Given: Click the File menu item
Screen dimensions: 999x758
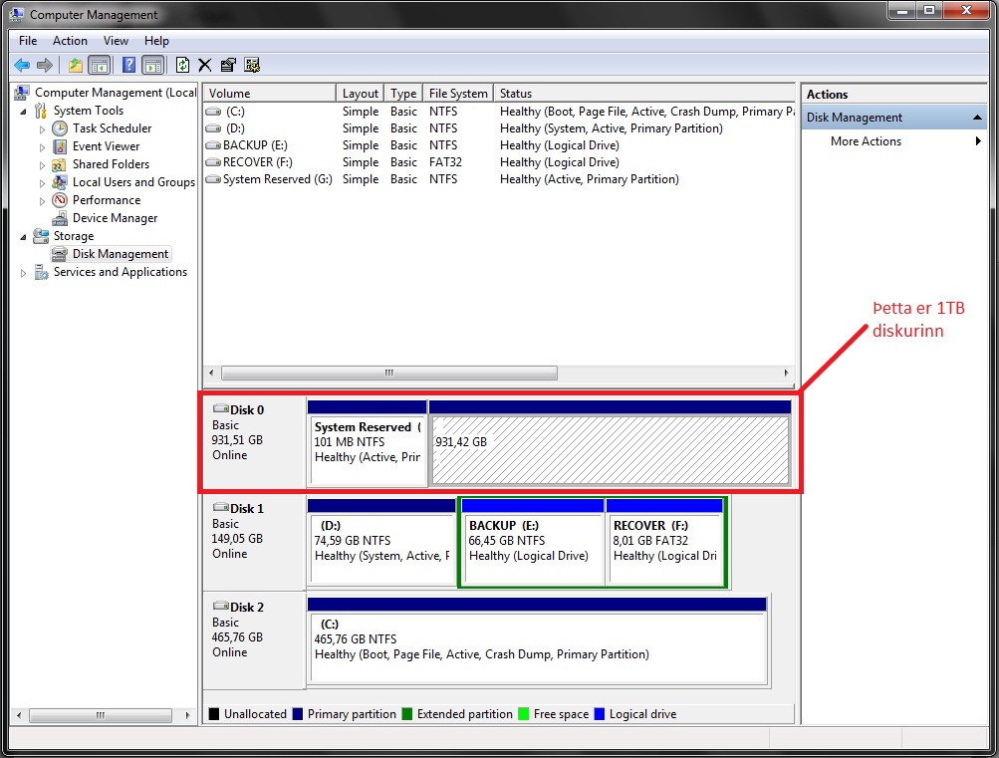Looking at the screenshot, I should coord(27,41).
